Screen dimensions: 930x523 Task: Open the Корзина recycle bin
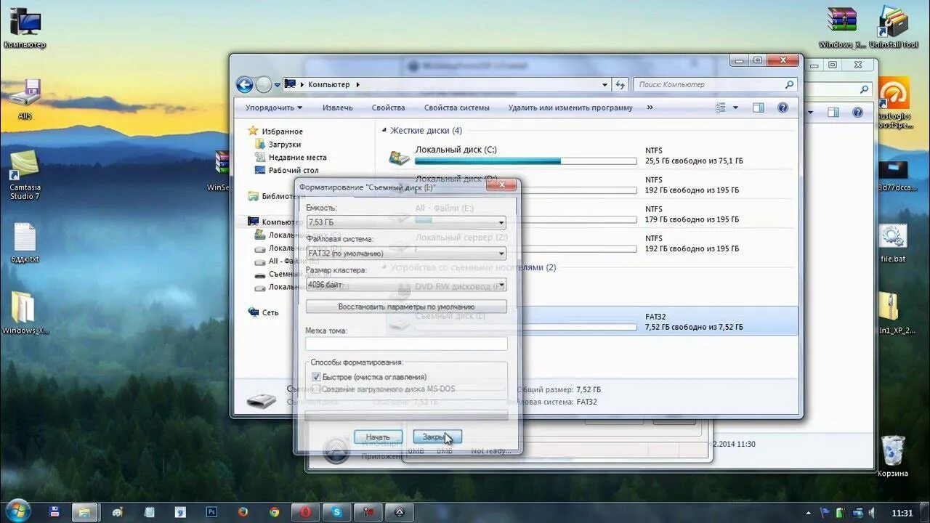point(893,456)
